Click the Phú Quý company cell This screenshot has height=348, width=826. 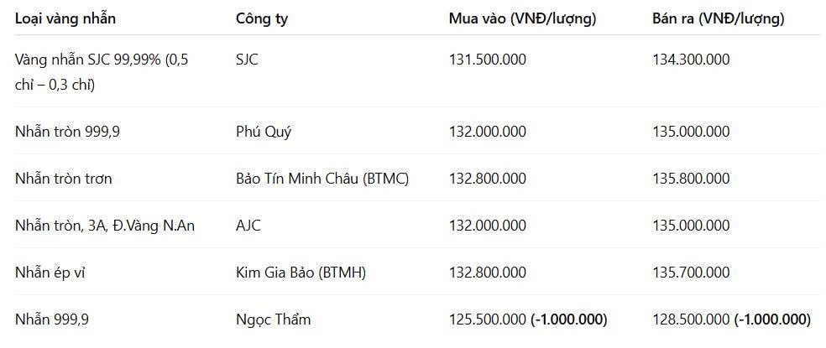pos(264,132)
